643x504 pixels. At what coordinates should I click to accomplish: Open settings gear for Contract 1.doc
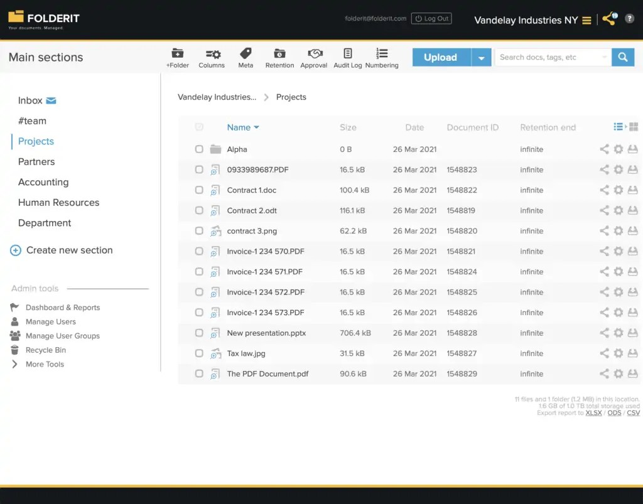pos(619,190)
